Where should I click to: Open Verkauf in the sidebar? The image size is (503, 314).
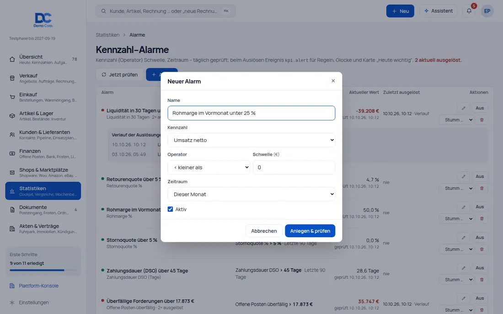pyautogui.click(x=43, y=78)
